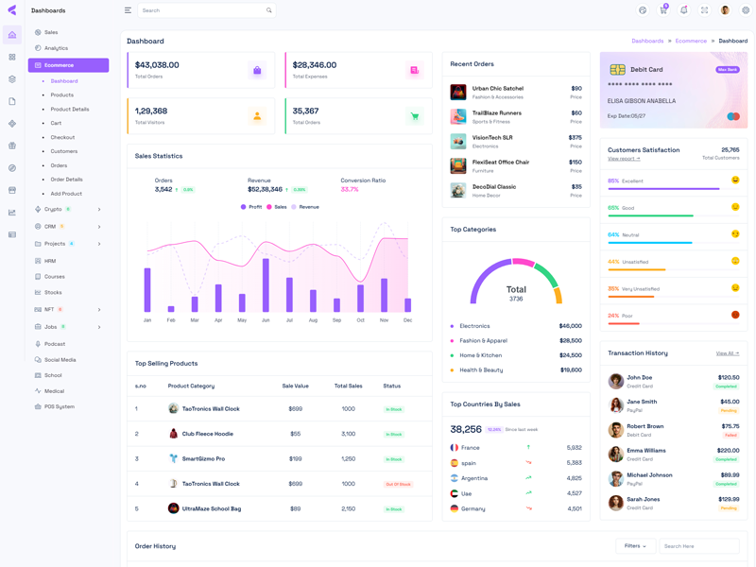Click the gift icon in left rail

[12, 146]
